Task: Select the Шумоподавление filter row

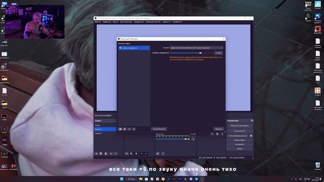Action: pyautogui.click(x=134, y=48)
